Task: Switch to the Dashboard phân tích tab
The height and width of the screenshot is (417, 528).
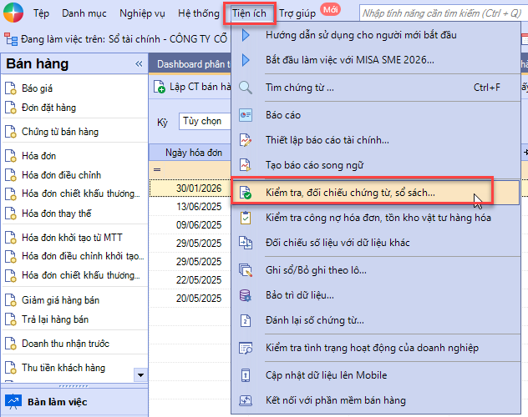Action: 194,64
